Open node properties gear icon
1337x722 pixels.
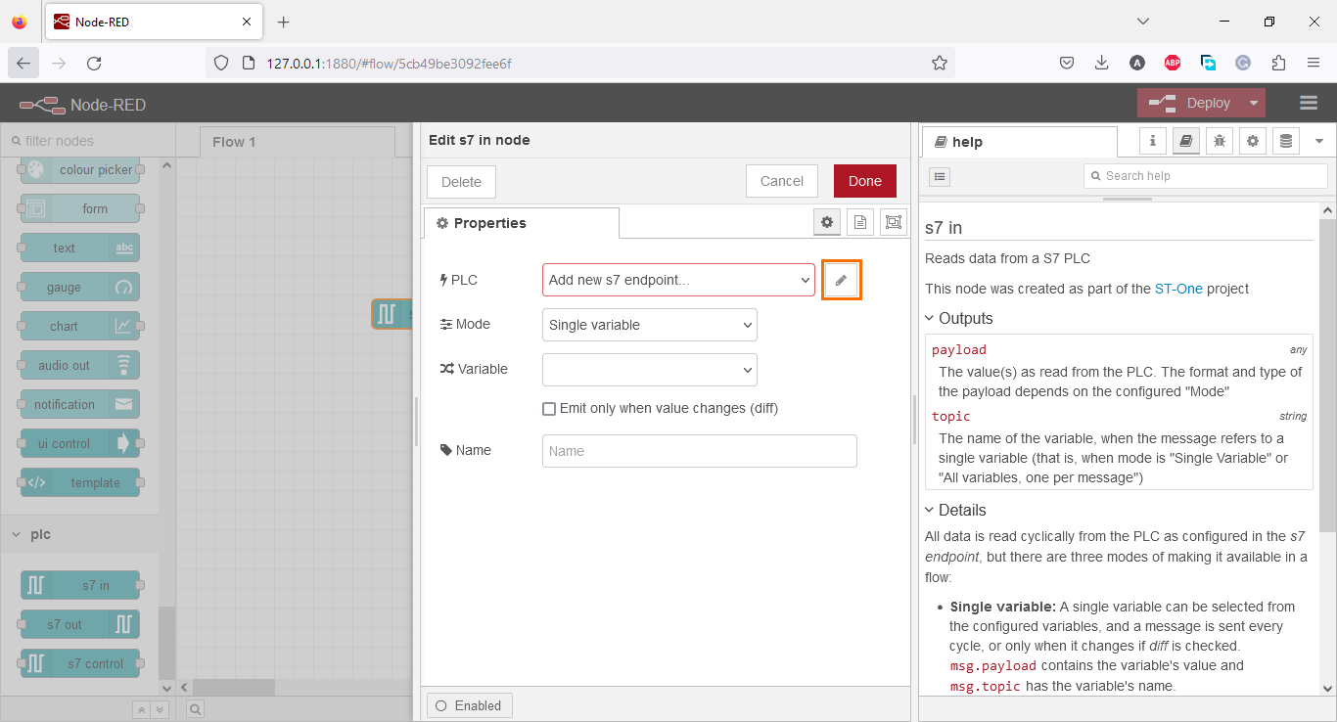[x=827, y=222]
